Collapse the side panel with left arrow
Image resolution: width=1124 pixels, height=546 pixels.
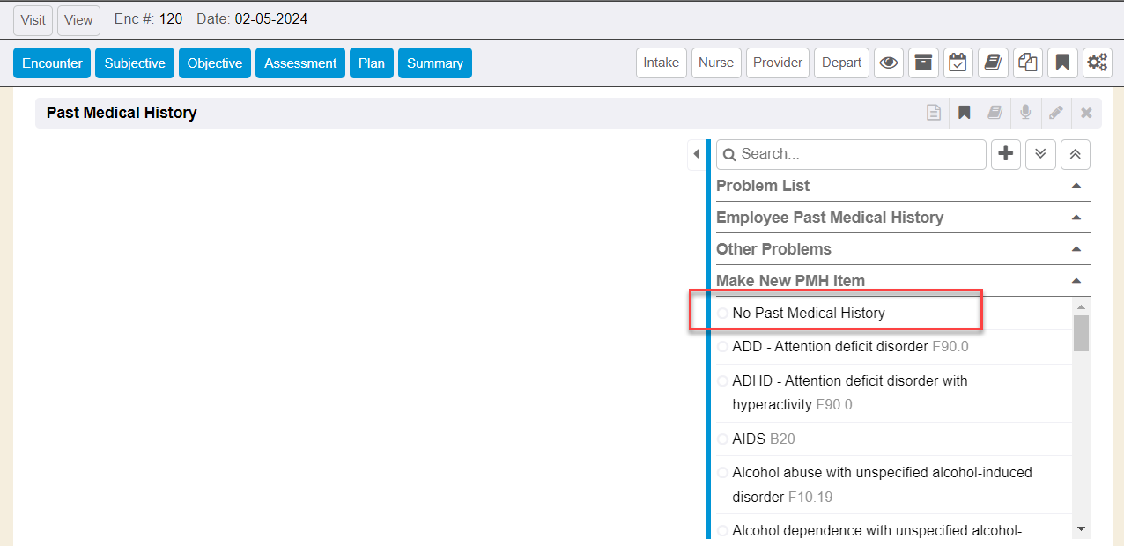pyautogui.click(x=696, y=154)
